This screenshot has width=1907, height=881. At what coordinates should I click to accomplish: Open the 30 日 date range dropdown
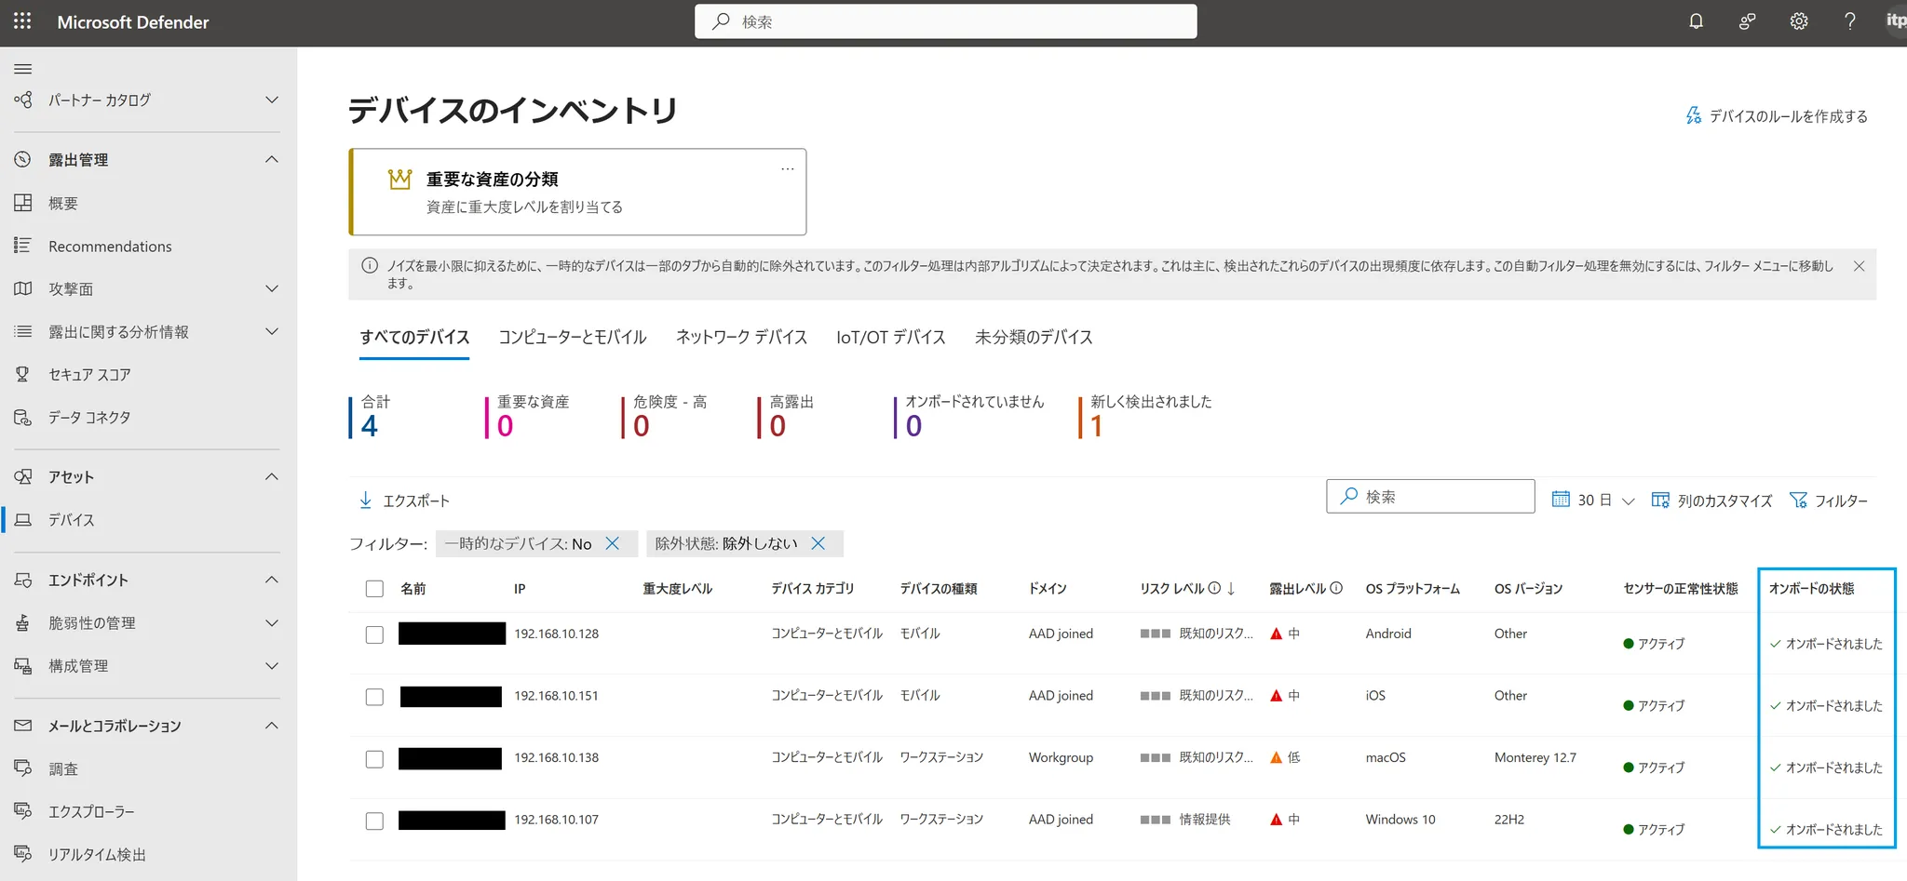click(x=1593, y=501)
